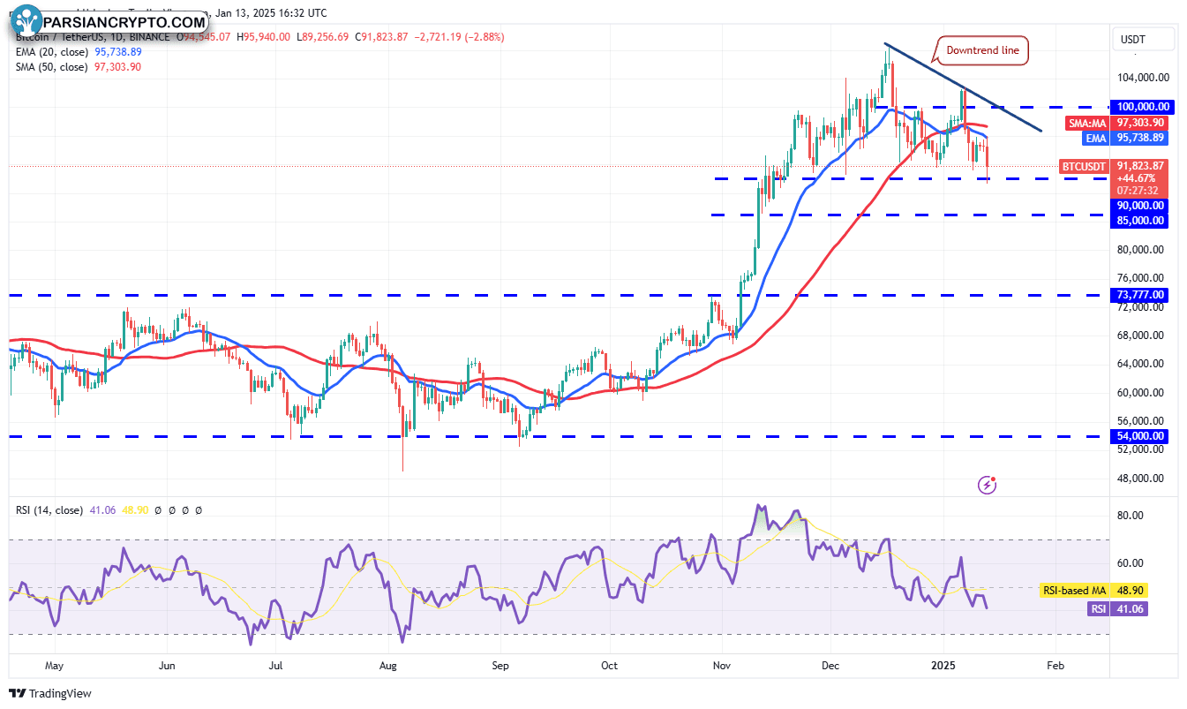
Task: Click the 54,000.00 level label
Action: click(1141, 436)
